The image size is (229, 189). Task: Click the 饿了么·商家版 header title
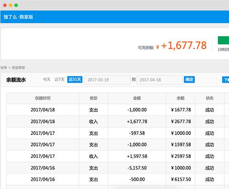18,17
